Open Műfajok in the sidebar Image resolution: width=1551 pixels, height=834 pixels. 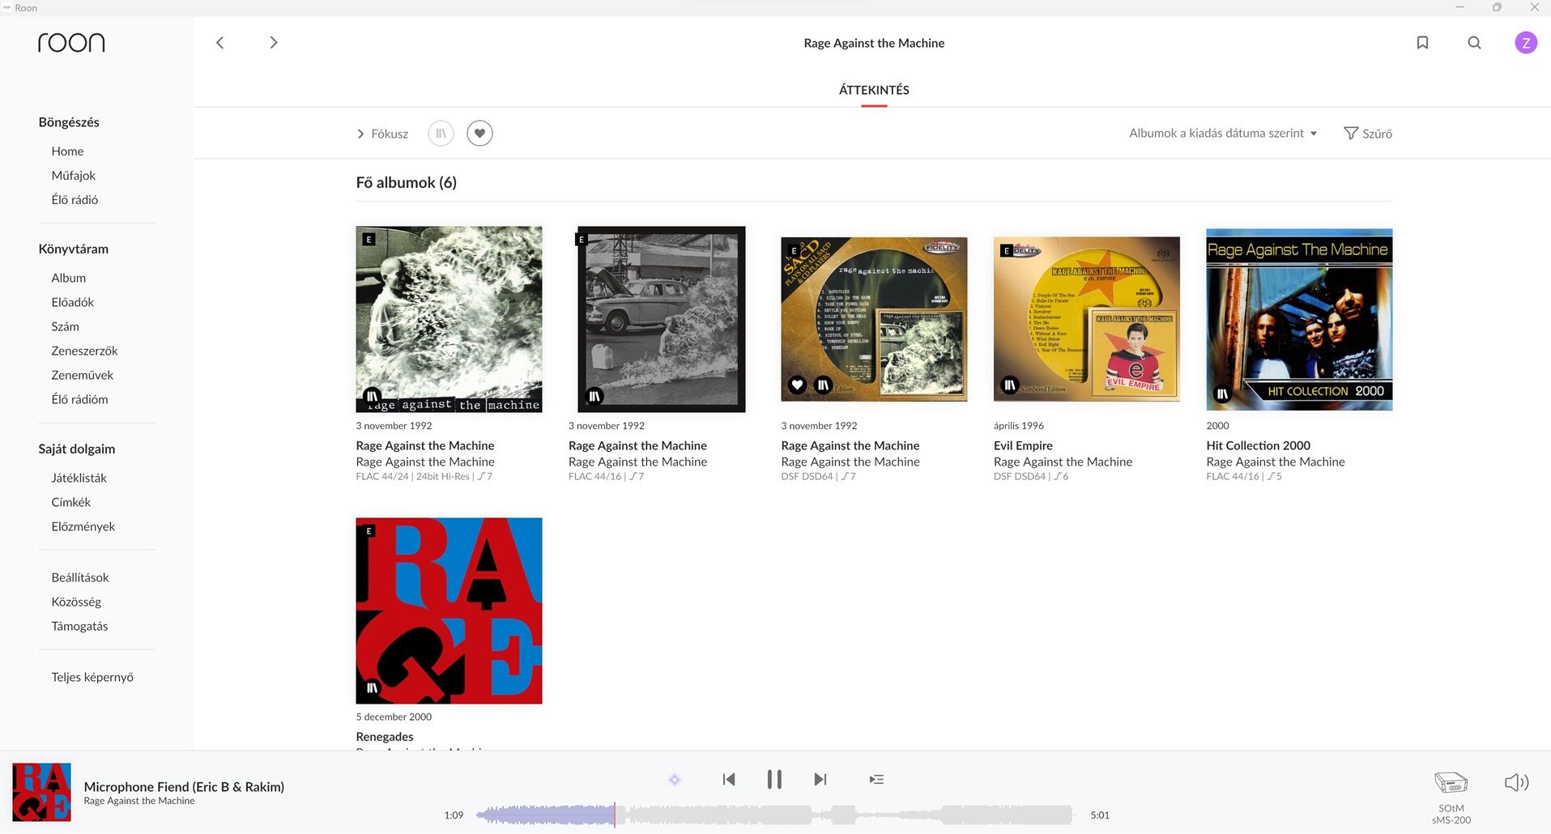point(73,176)
